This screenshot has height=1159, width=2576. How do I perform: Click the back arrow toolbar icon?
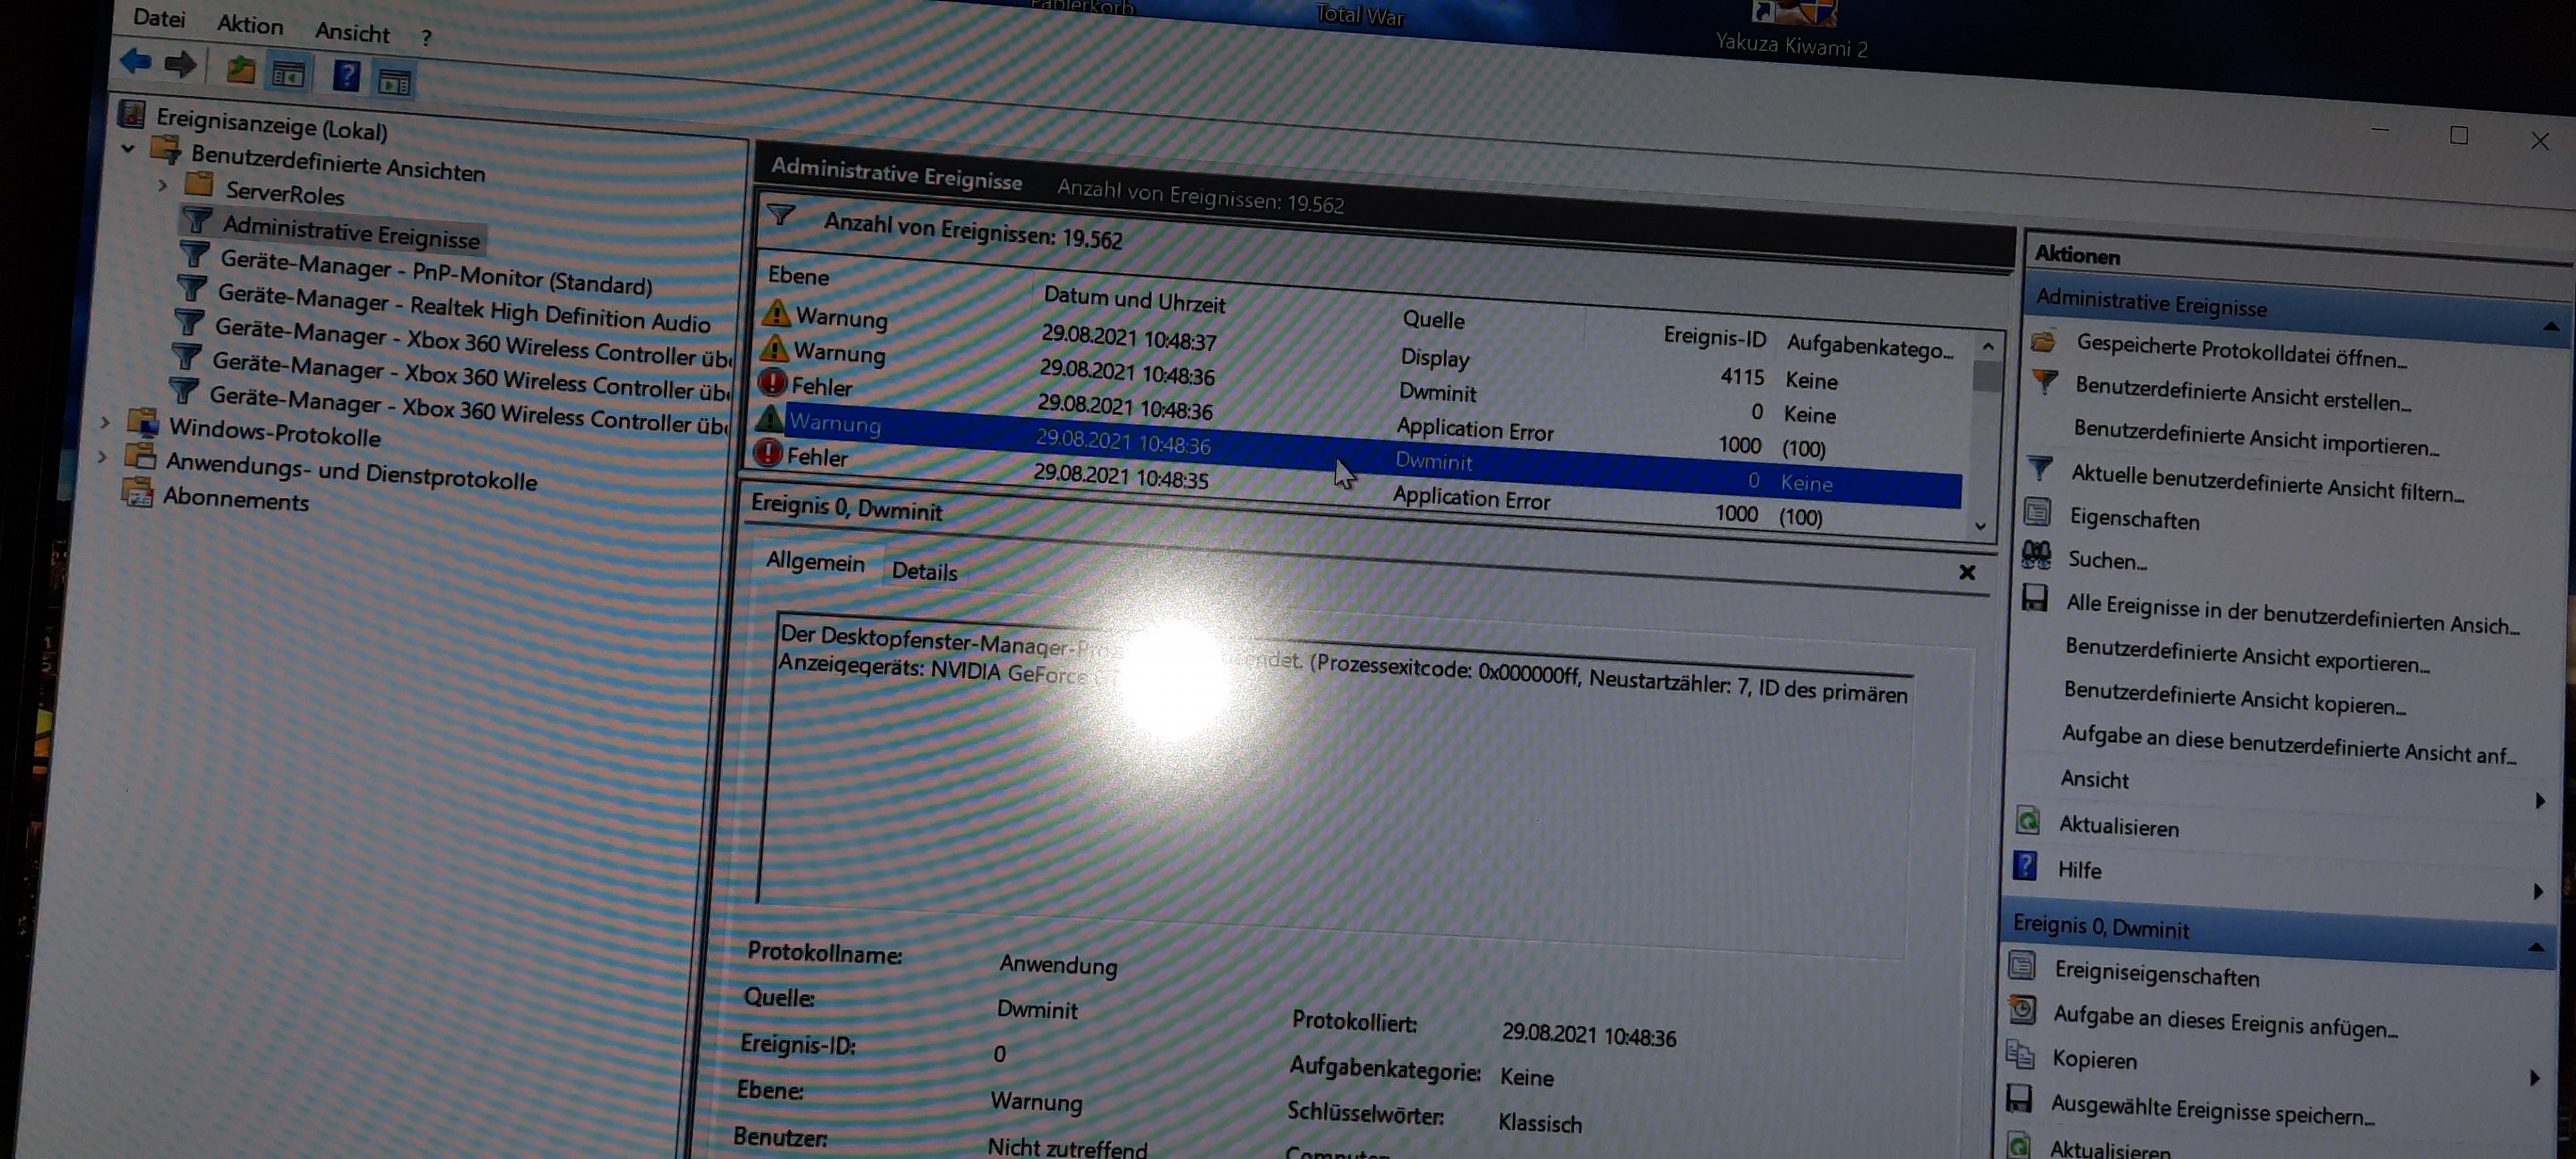click(x=135, y=62)
